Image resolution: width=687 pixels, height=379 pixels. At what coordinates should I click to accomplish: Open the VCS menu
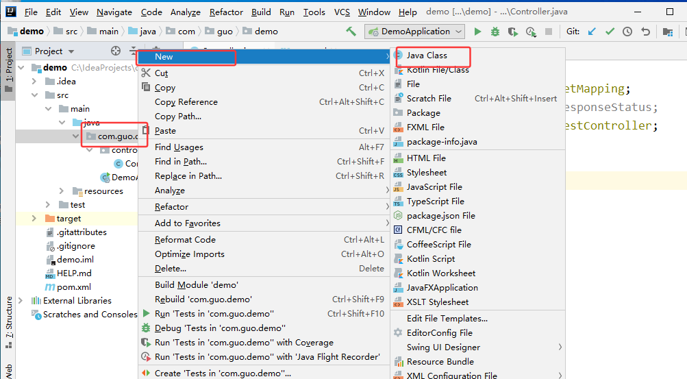(342, 12)
